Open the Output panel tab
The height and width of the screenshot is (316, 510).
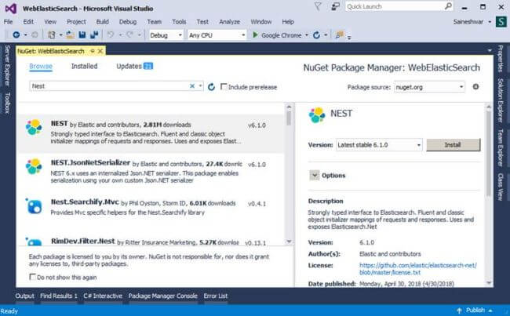tap(24, 296)
